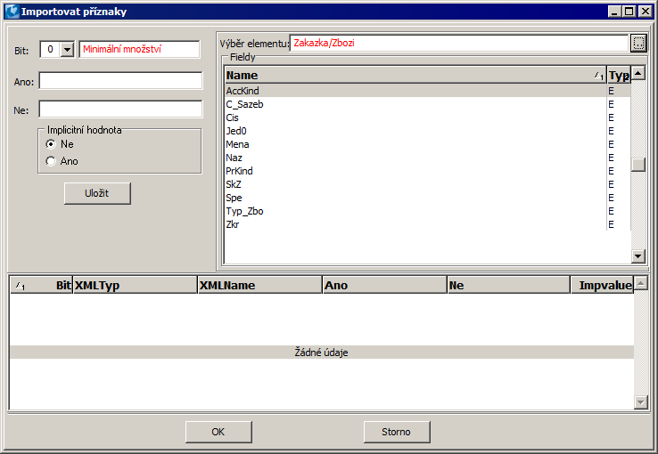This screenshot has width=658, height=454.
Task: Click the Typ column header
Action: (619, 76)
